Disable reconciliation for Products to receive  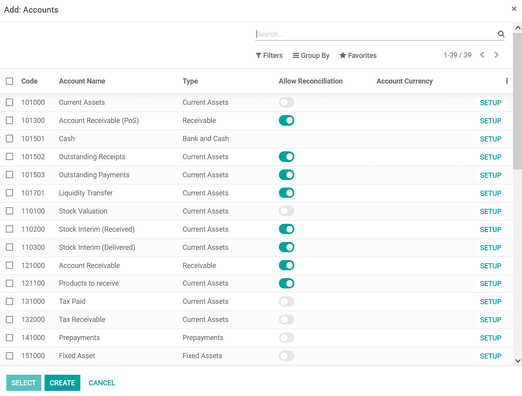(286, 283)
